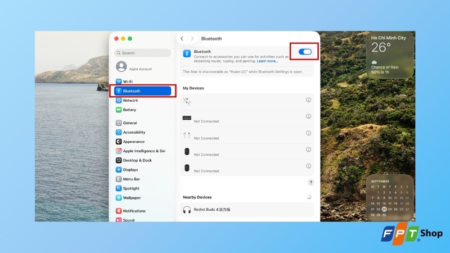Image resolution: width=450 pixels, height=253 pixels.
Task: Click the Appearance sidebar icon
Action: (x=119, y=142)
